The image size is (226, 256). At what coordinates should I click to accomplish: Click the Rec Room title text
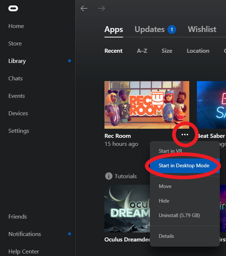tap(118, 136)
